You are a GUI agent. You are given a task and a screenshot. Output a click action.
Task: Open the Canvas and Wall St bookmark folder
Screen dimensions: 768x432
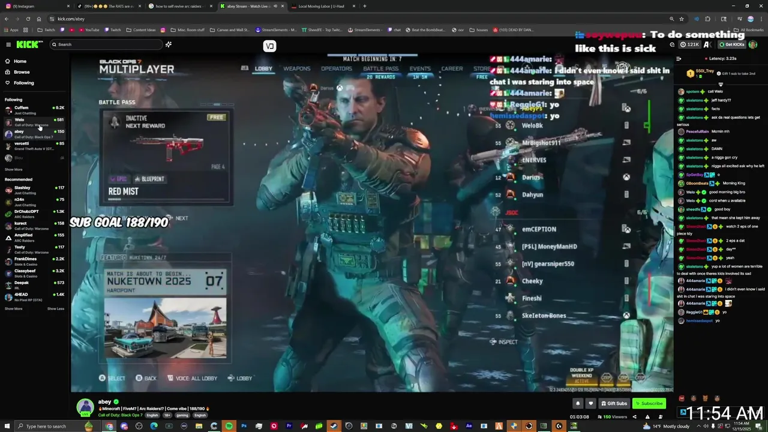coord(229,29)
